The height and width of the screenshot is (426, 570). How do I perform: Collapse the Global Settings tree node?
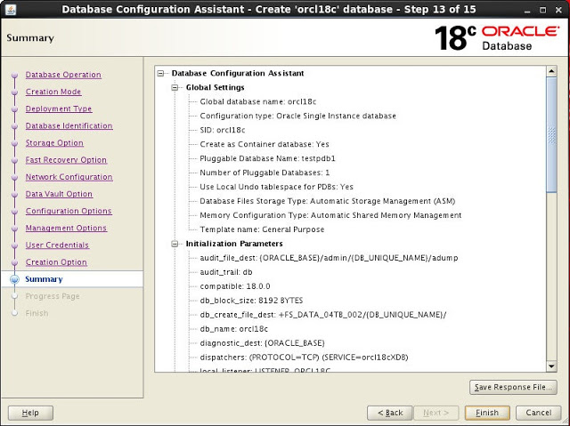click(175, 88)
